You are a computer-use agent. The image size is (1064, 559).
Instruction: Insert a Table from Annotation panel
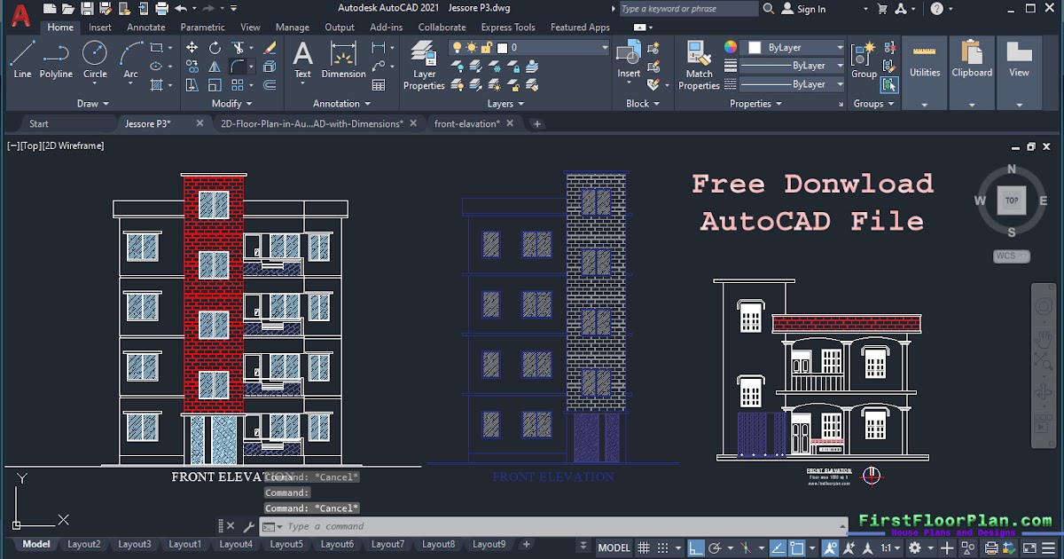point(379,85)
